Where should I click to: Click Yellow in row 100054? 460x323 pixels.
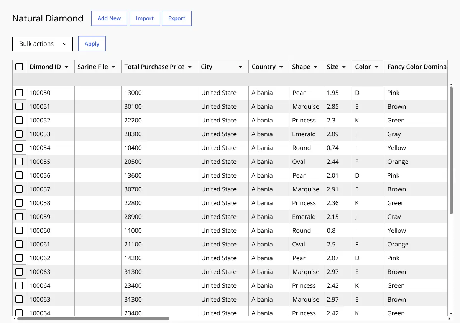(397, 148)
